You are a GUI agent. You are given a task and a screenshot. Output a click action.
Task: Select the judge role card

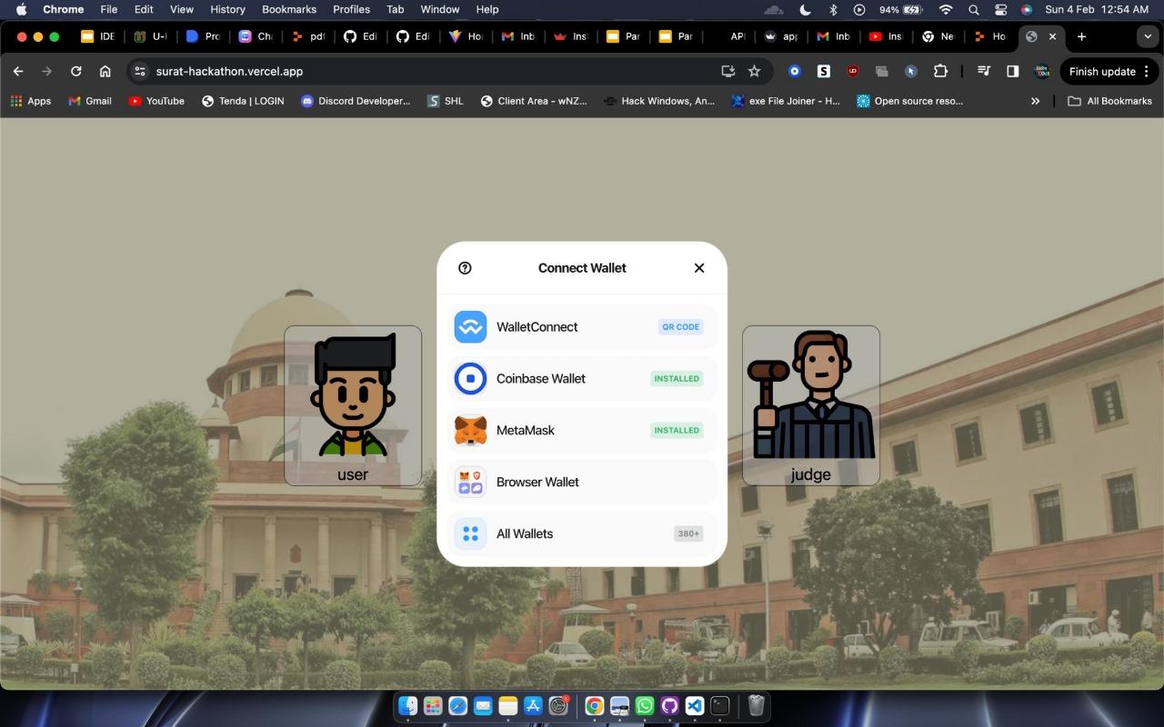click(x=811, y=405)
